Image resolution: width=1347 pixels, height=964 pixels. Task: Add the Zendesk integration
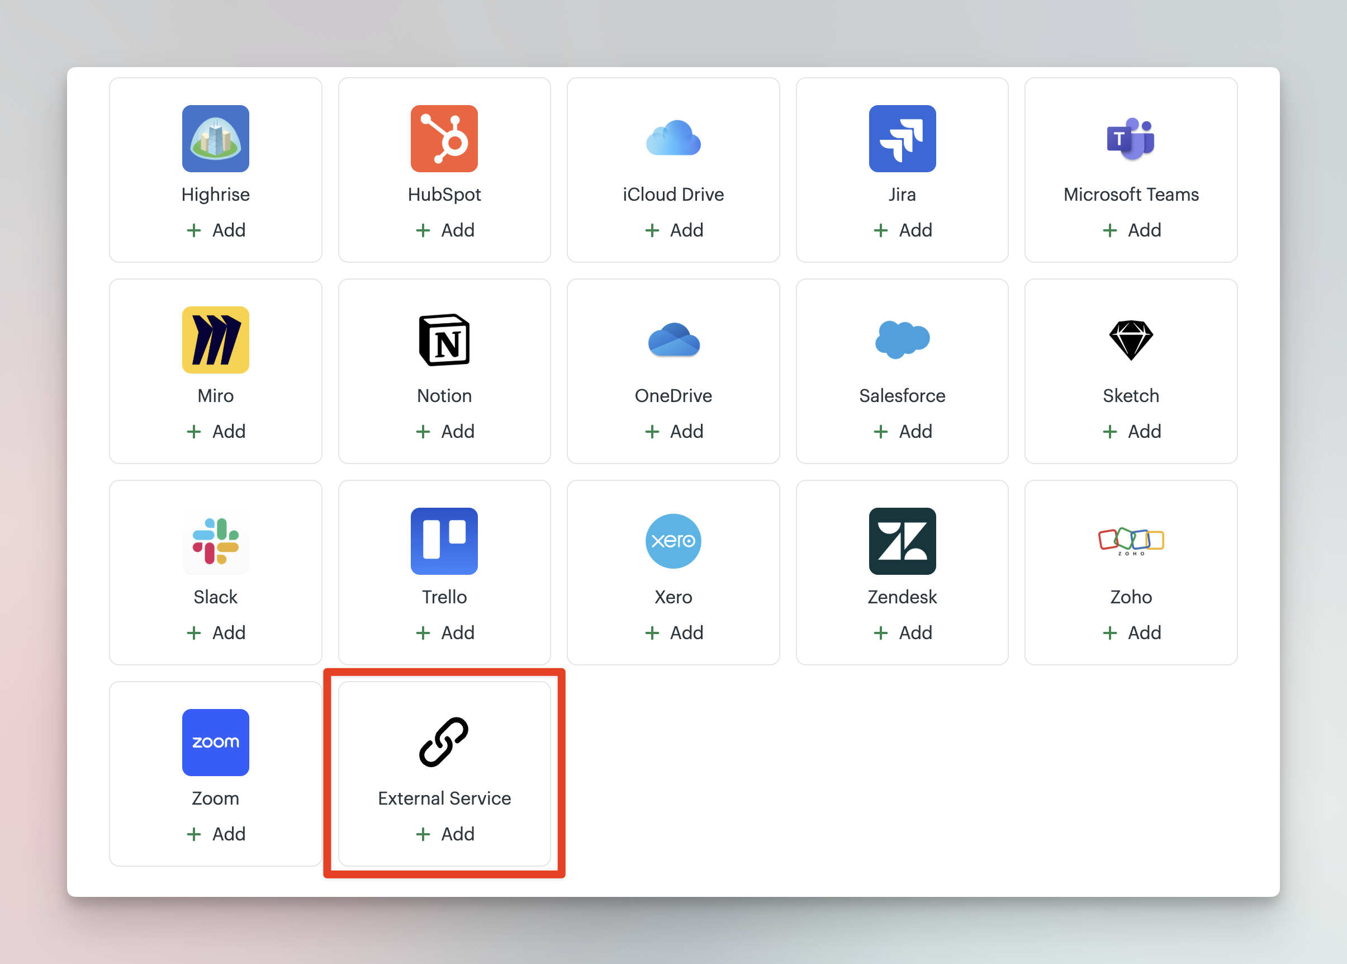902,632
